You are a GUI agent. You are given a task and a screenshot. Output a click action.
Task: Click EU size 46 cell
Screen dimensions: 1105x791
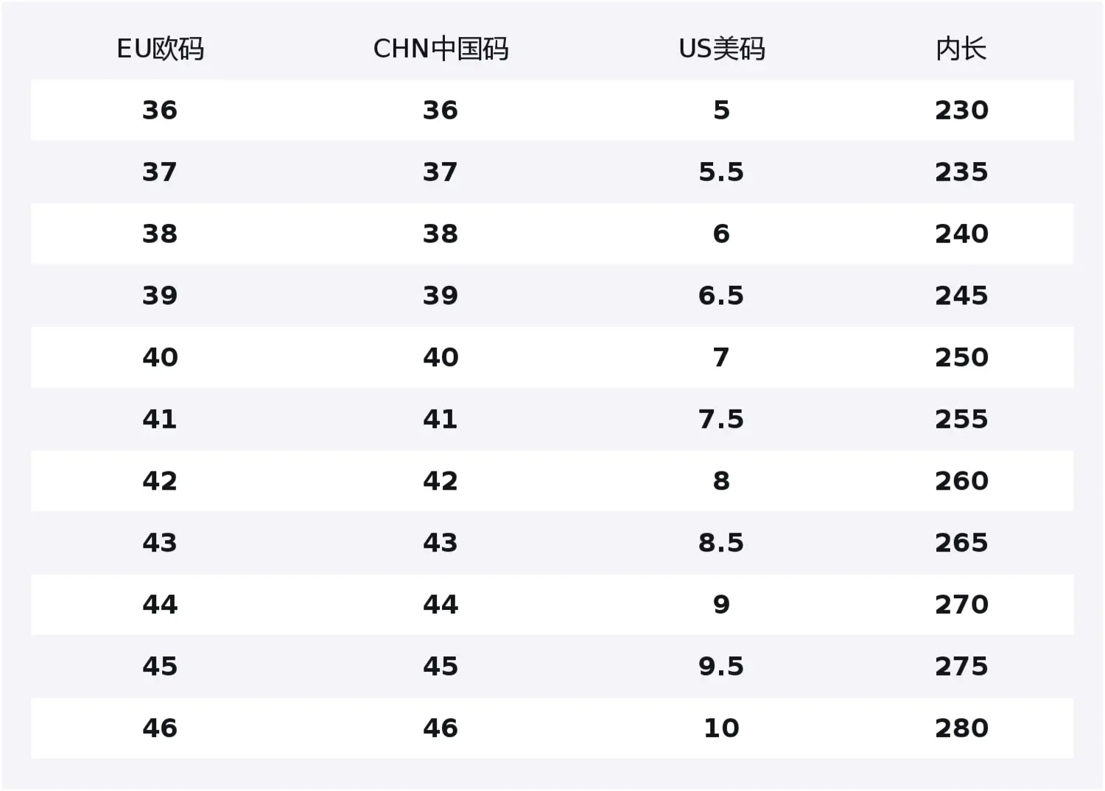point(160,729)
